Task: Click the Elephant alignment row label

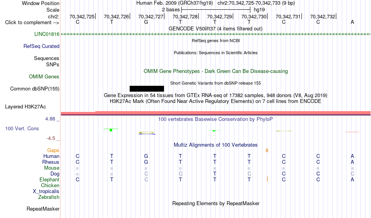Action: 50,179
